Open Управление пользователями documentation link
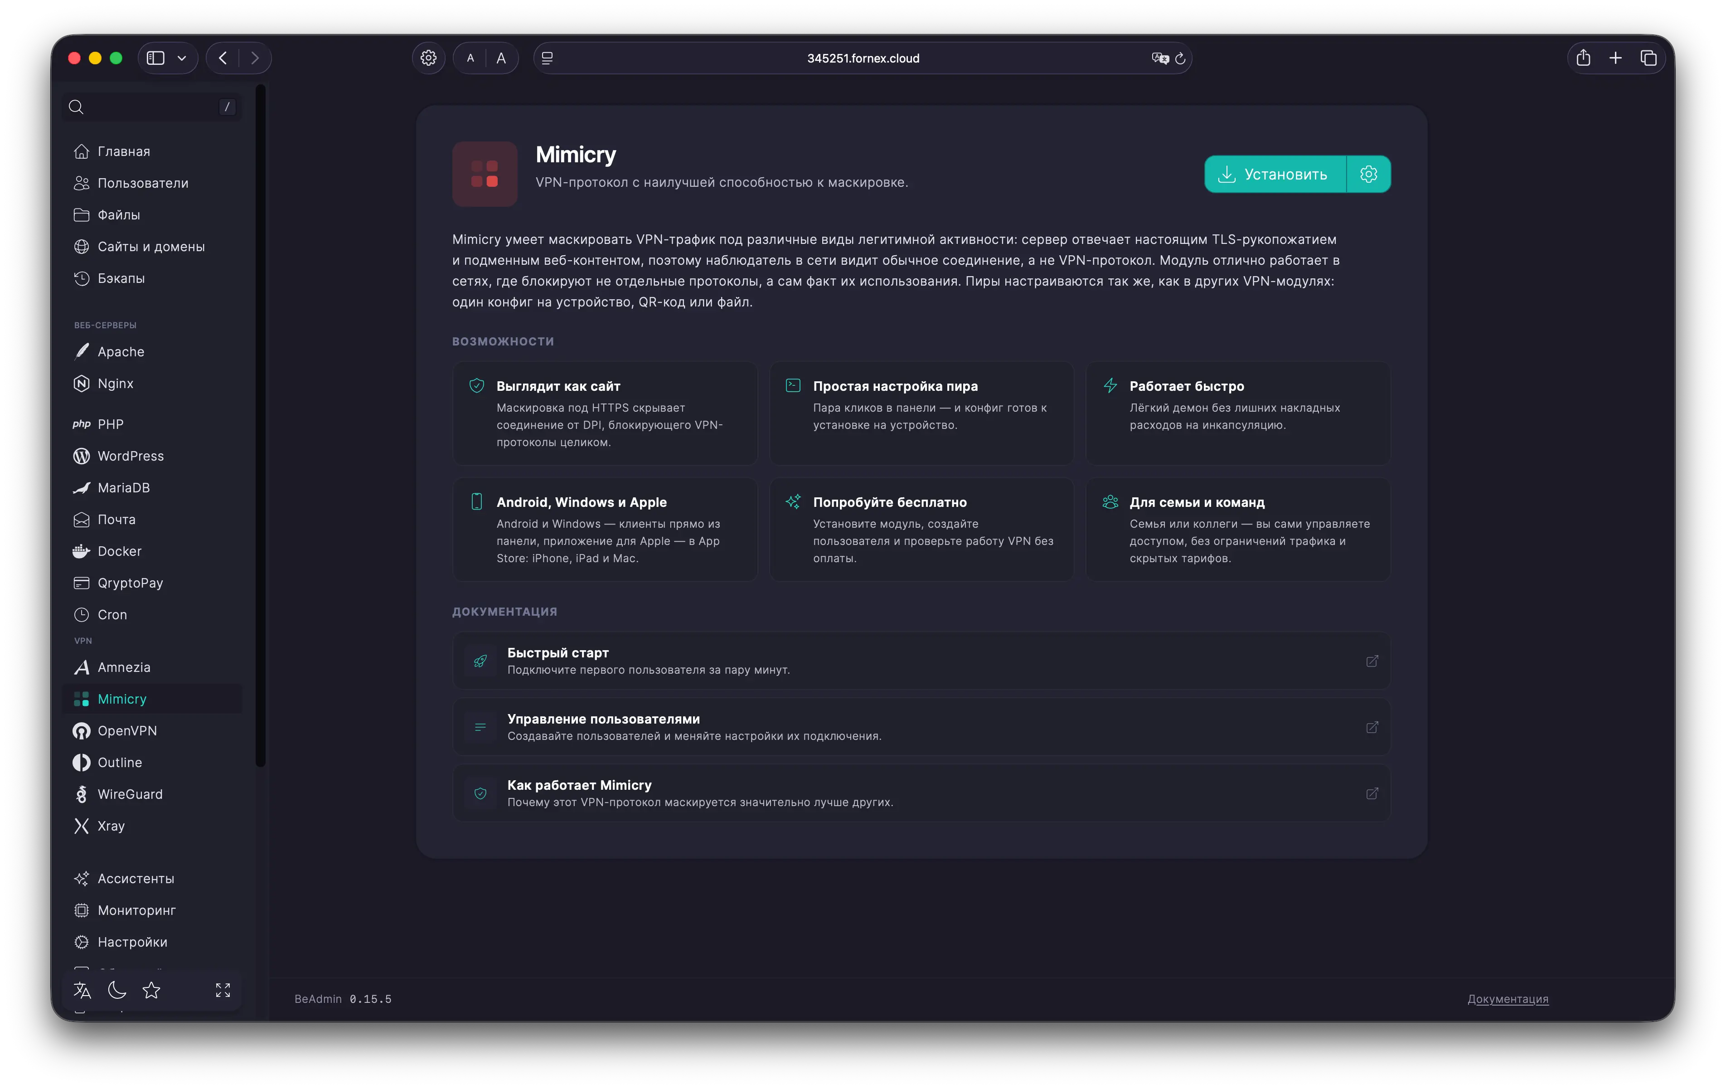 921,727
